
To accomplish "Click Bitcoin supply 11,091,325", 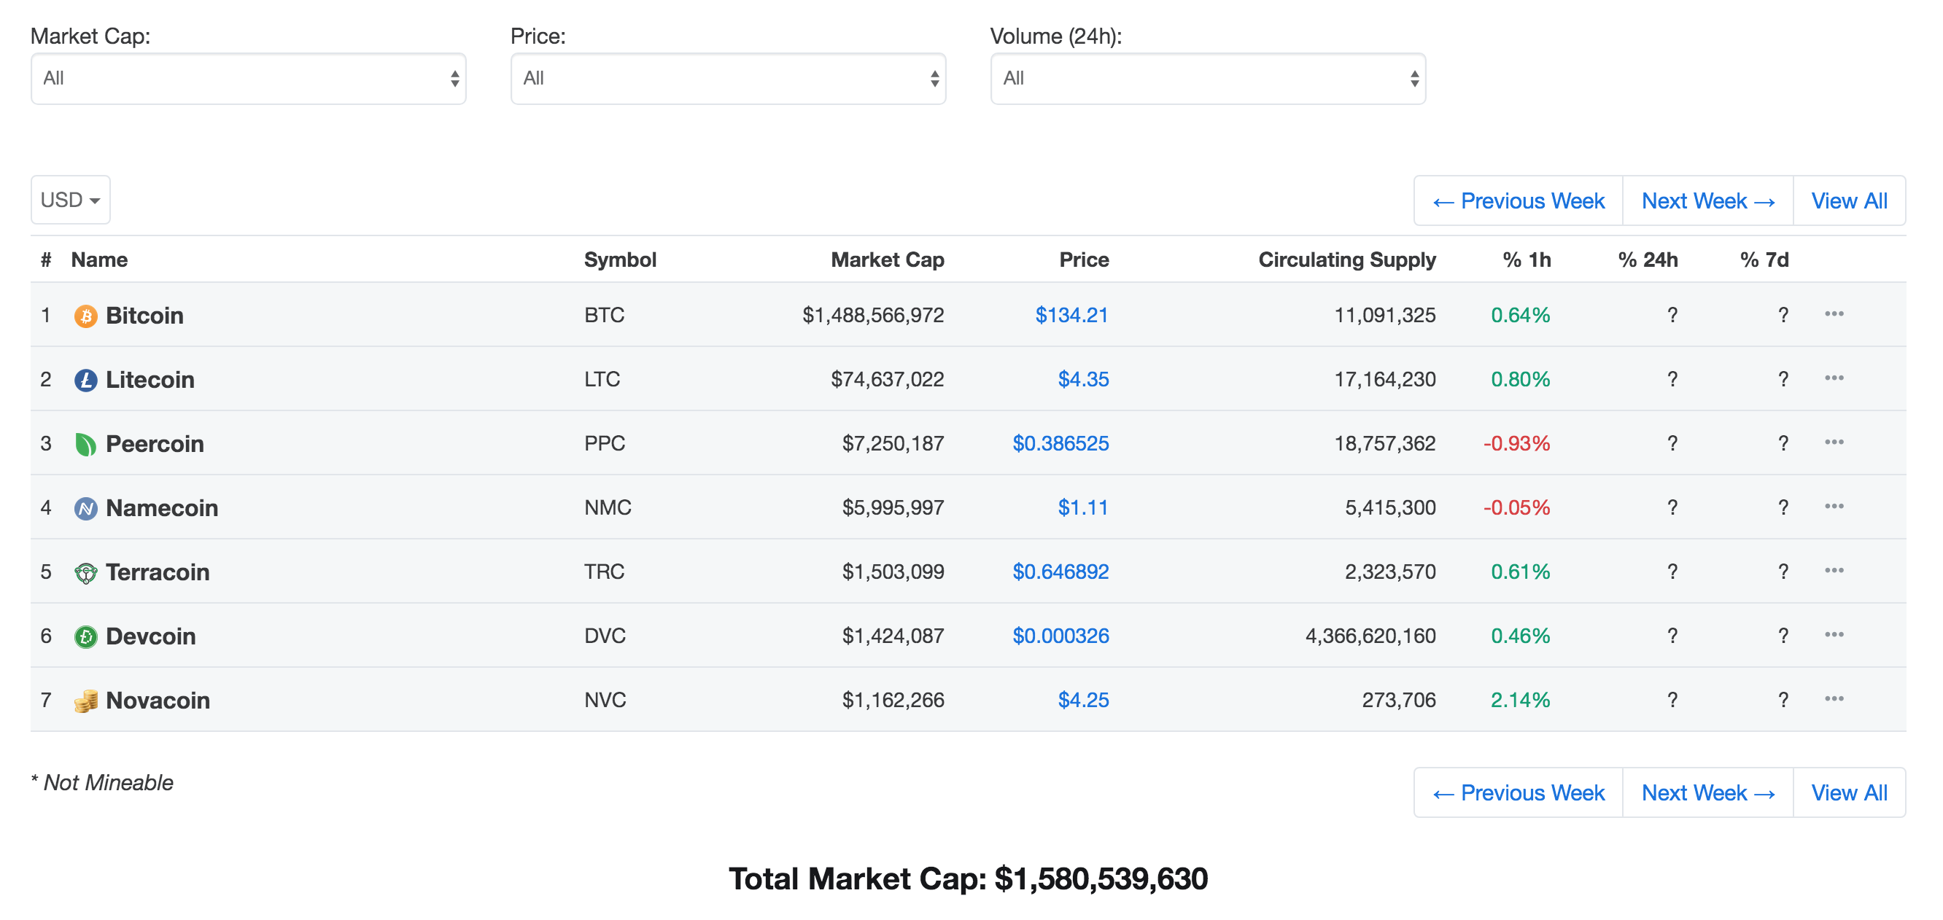I will (1385, 315).
